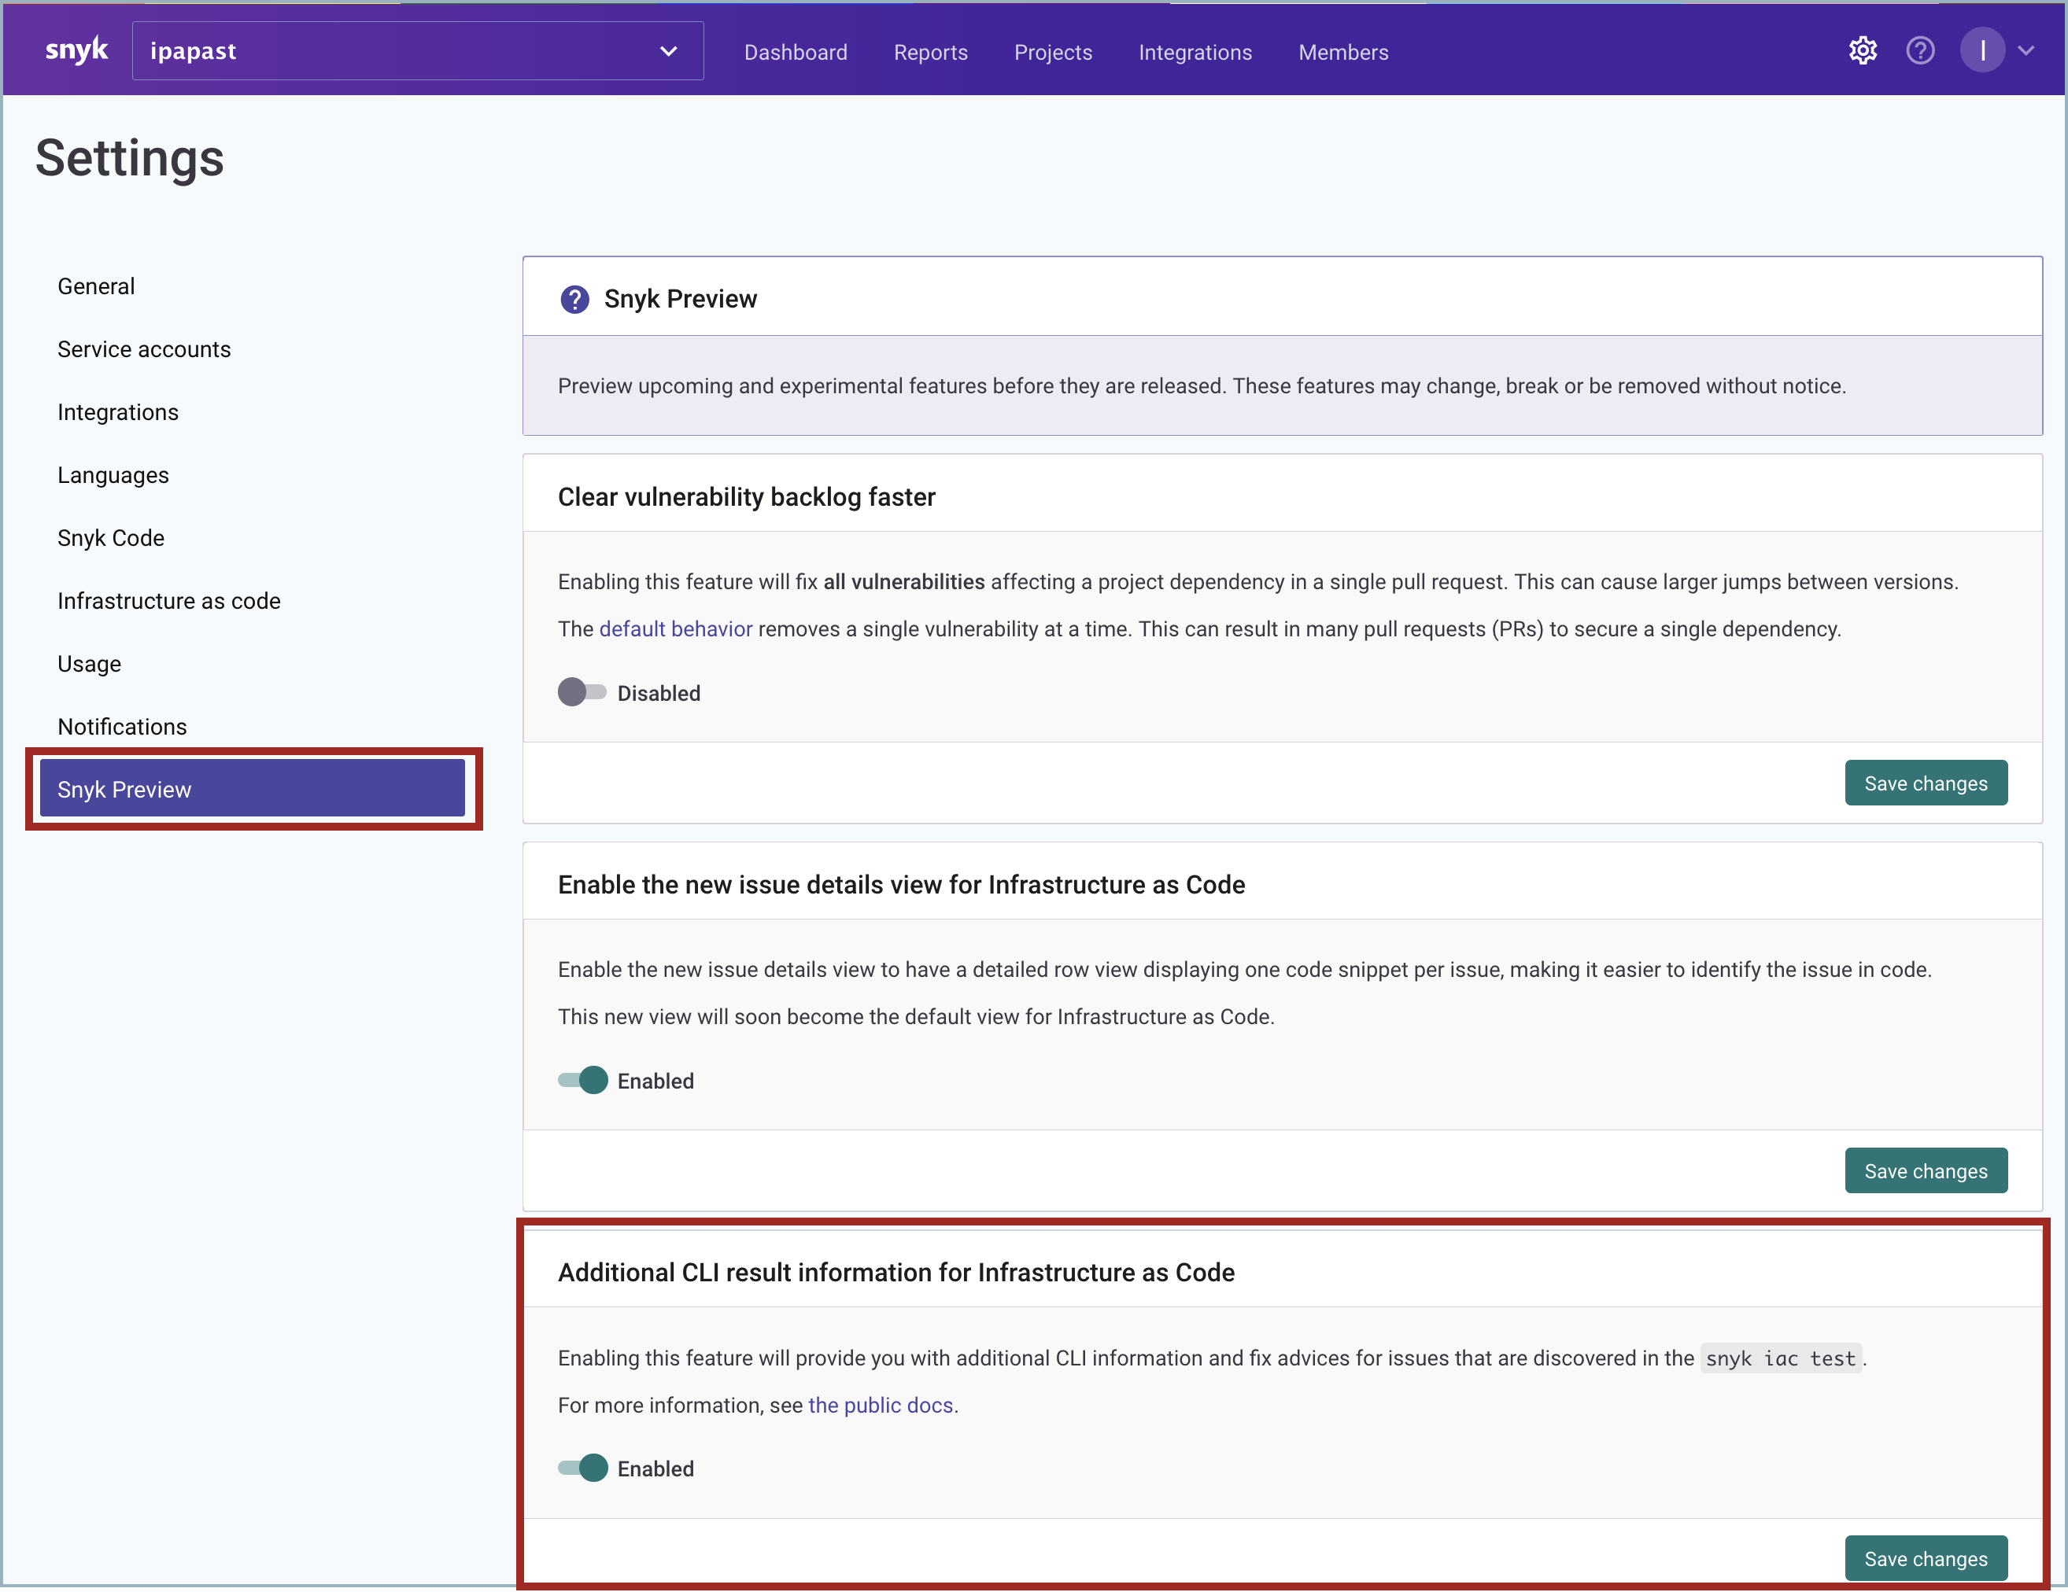Go to the Dashboard tab
This screenshot has width=2068, height=1592.
796,52
